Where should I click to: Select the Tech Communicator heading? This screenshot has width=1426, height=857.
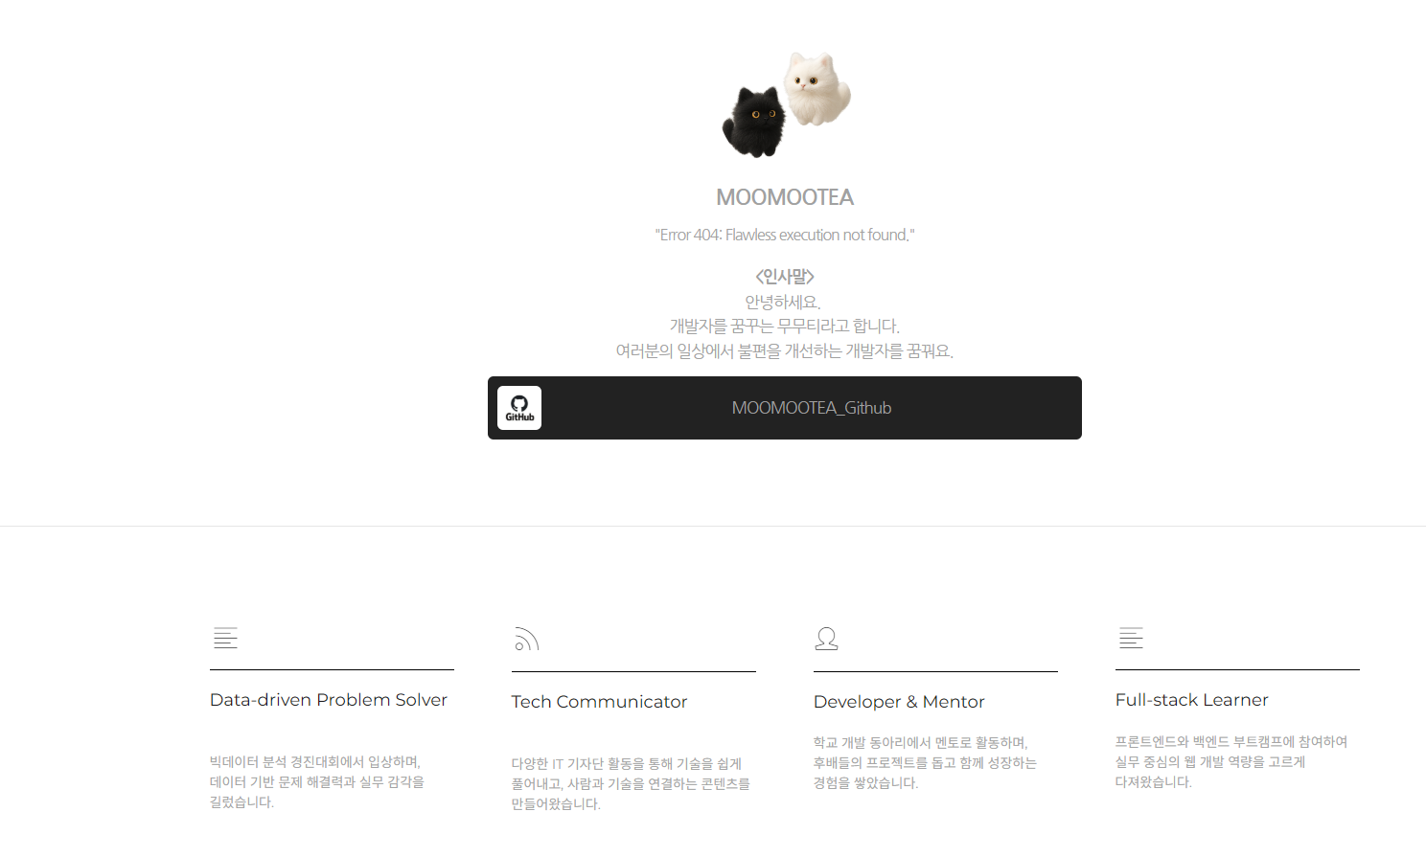click(599, 702)
